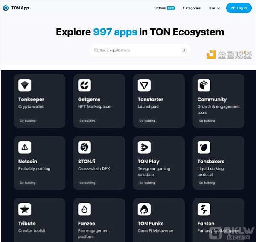Click 'Probably nothing' description text
Screen dimensions: 256x242
point(34,169)
